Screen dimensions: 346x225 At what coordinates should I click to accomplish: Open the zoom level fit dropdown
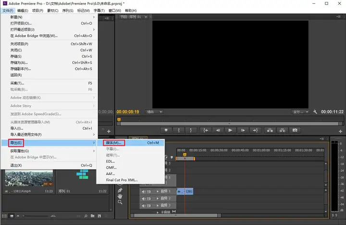pos(154,112)
